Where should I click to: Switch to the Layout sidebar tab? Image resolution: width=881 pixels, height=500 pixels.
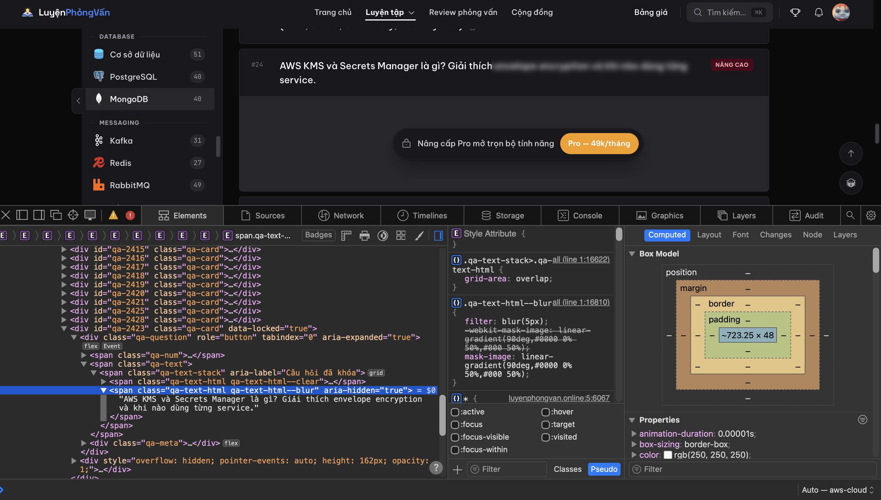(x=709, y=235)
